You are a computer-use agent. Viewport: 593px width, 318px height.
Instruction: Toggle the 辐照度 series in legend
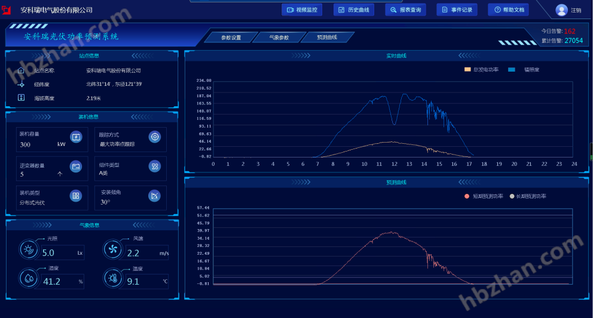point(524,70)
